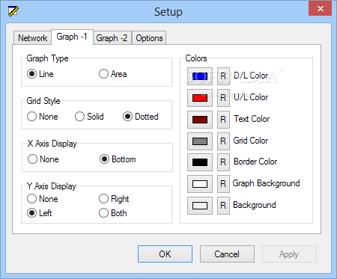Set Grid Style to Solid
This screenshot has height=279, width=337.
click(x=89, y=117)
